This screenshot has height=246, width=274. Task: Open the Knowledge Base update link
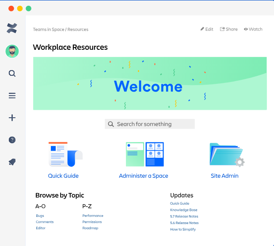pyautogui.click(x=184, y=210)
